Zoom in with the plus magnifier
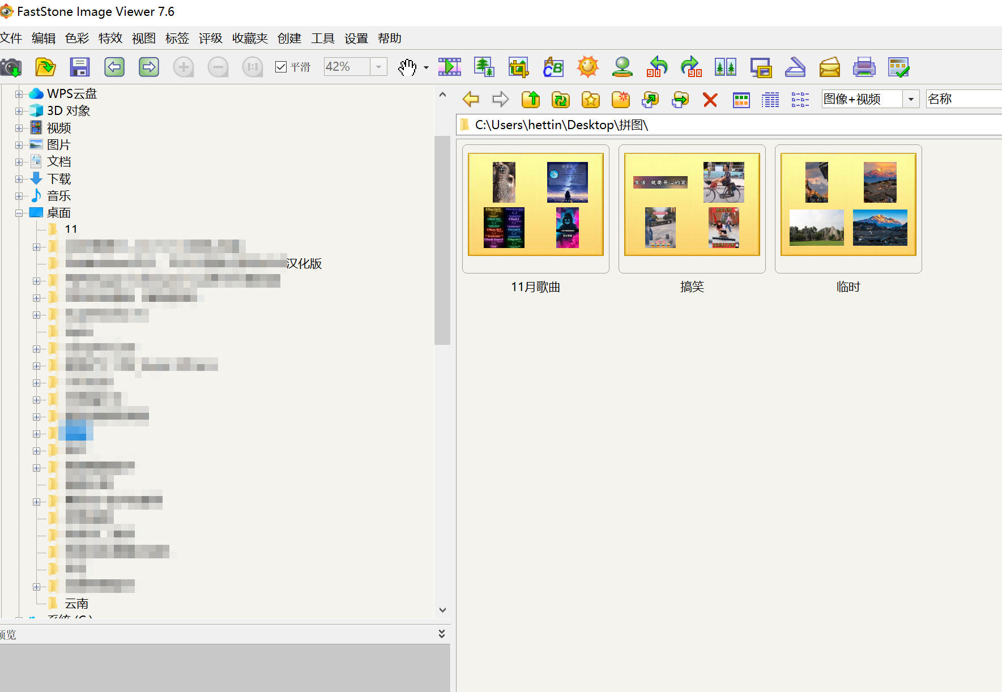Viewport: 1002px width, 692px height. click(x=184, y=67)
